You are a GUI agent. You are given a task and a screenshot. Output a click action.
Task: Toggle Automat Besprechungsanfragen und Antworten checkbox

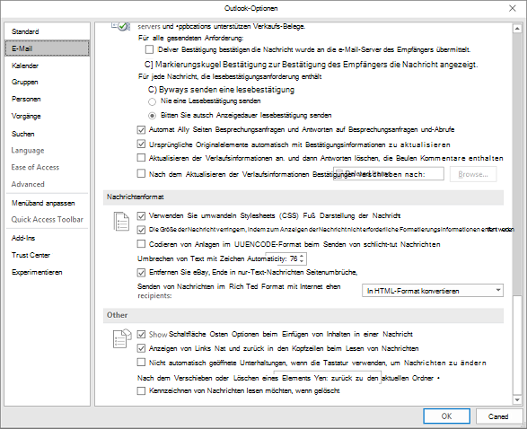point(141,129)
